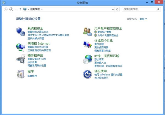165x115 pixels.
Task: Open the 用户帐户和家庭安全 people icon
Action: (x=87, y=32)
